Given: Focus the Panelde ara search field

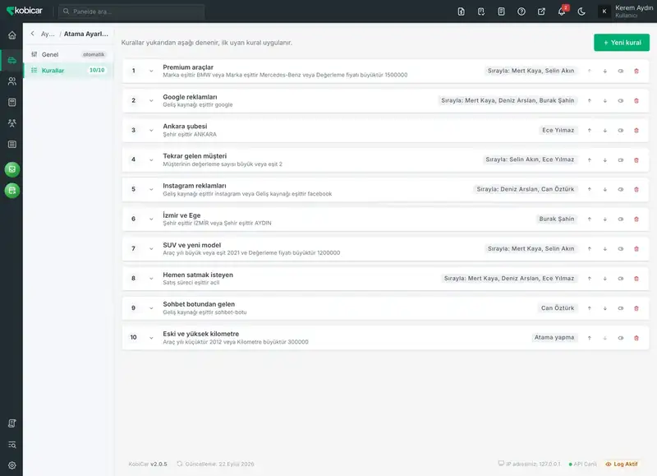Looking at the screenshot, I should (131, 12).
